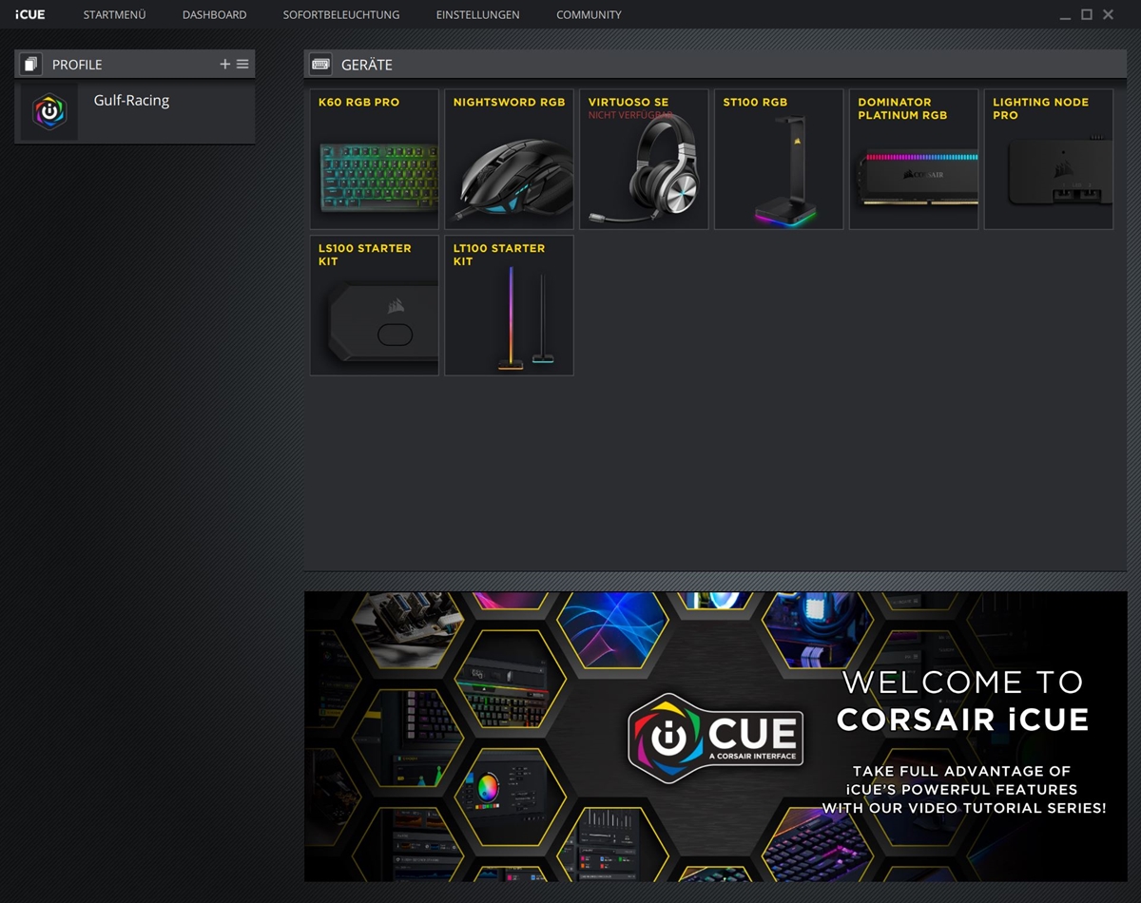
Task: Open Sofortbeleuchtung menu
Action: 340,15
